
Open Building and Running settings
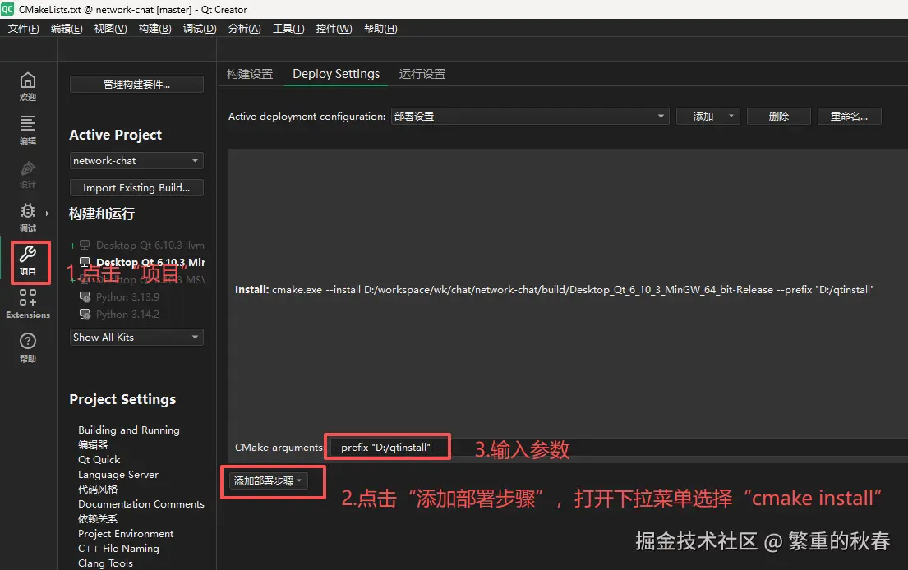point(128,430)
